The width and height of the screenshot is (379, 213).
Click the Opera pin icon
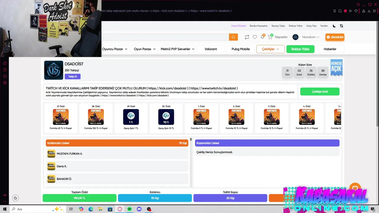(335, 11)
